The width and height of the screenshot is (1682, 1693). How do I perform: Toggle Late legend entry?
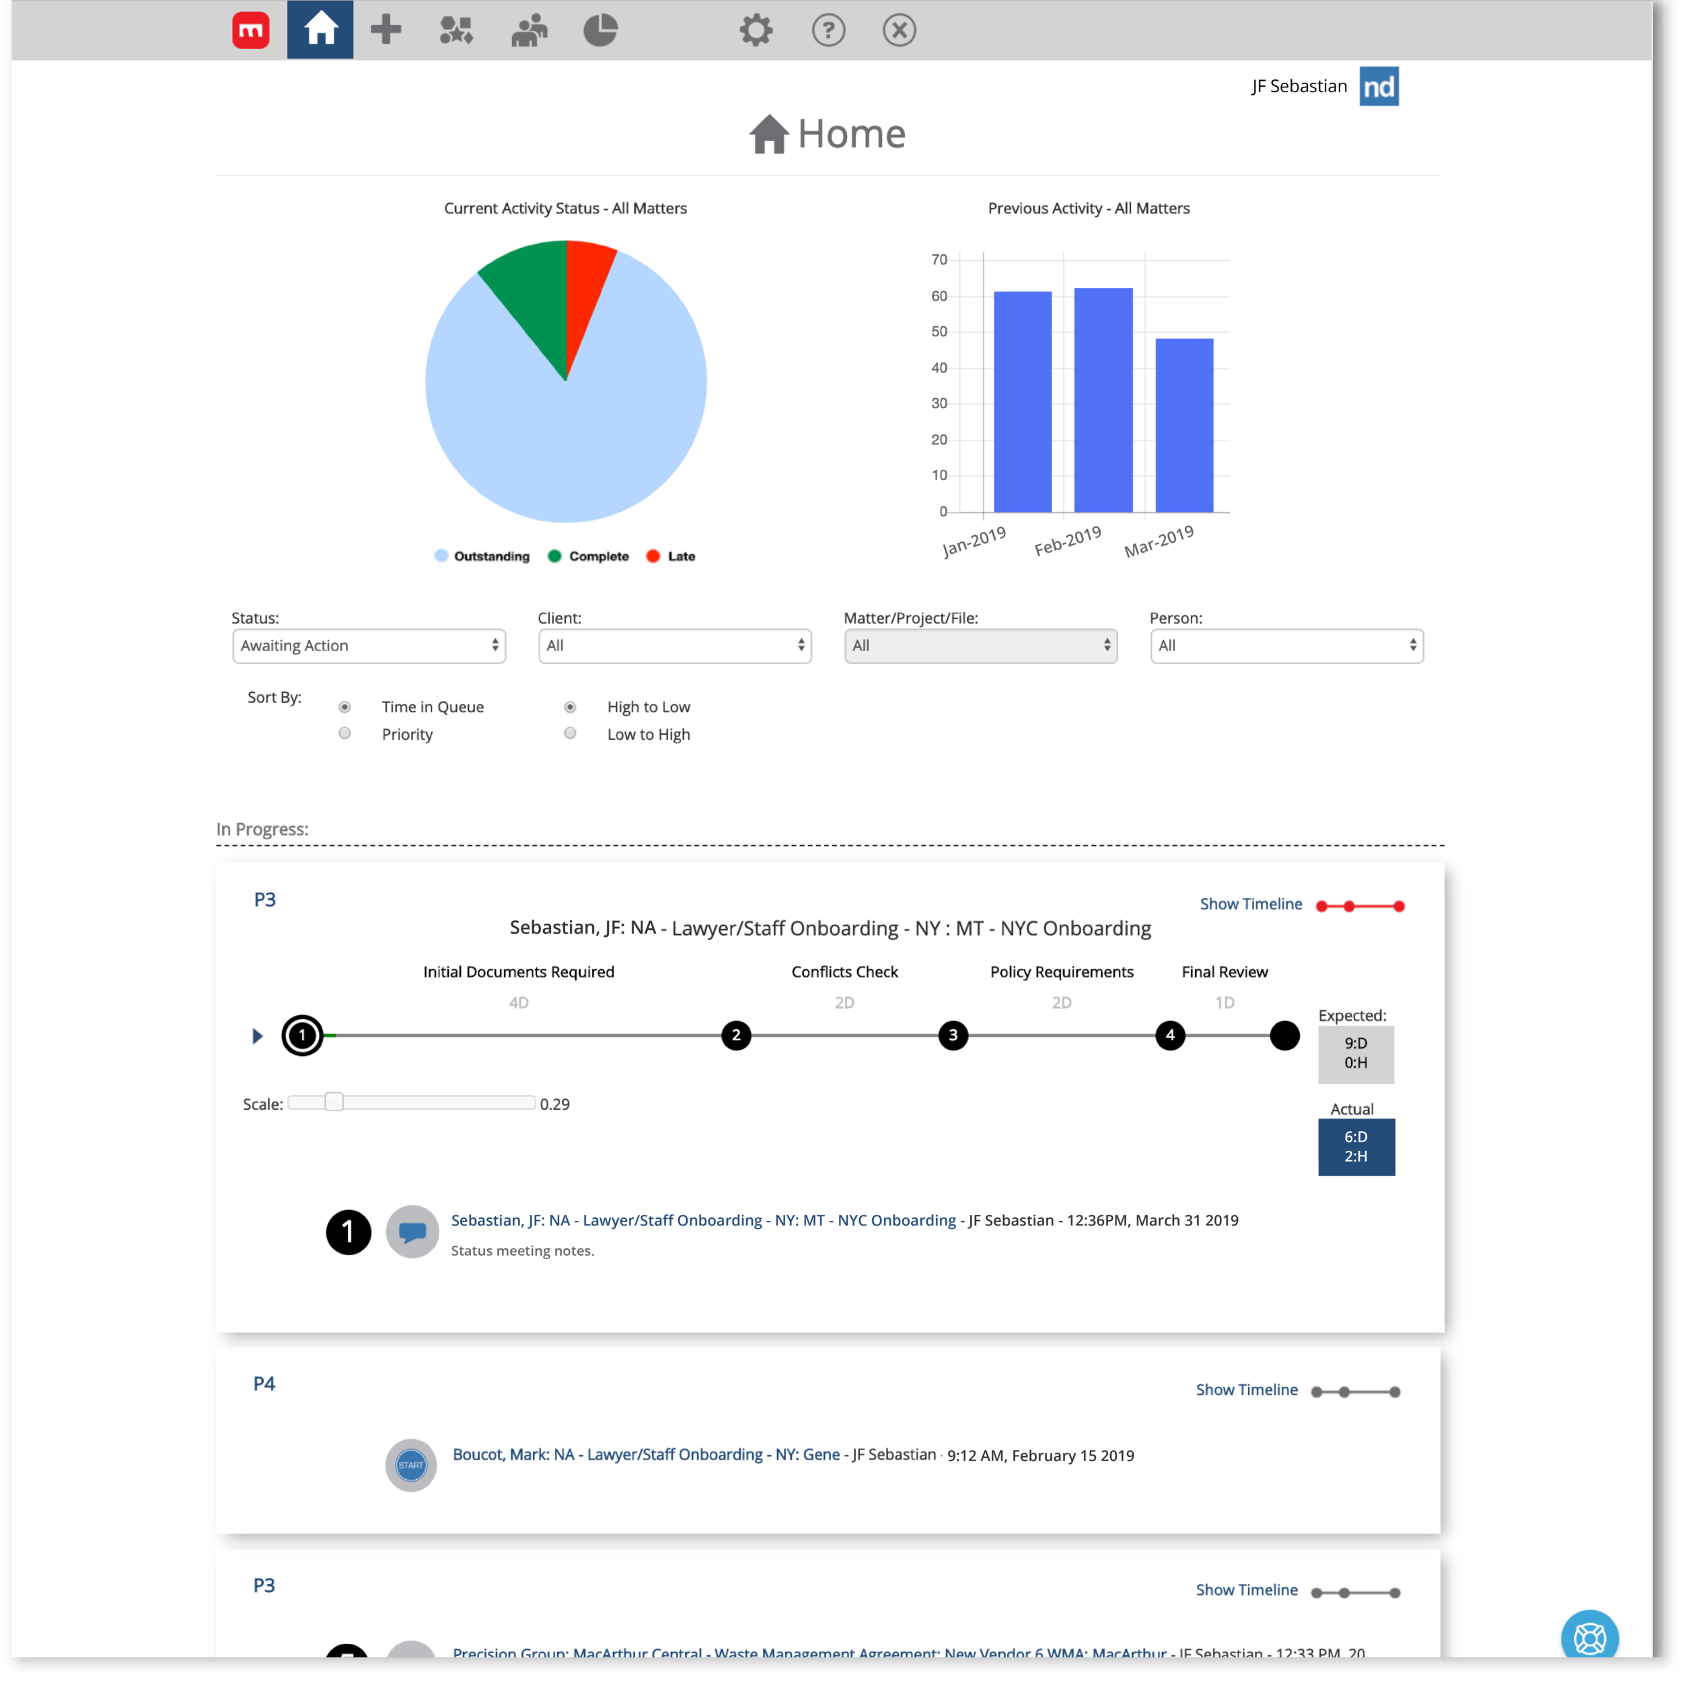tap(671, 556)
